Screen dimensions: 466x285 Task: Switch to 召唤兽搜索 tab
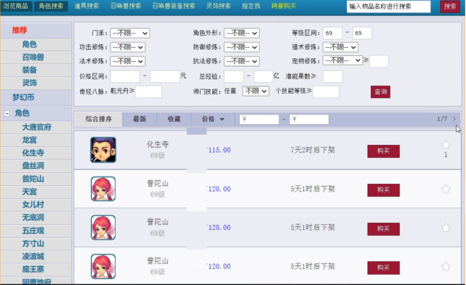tap(126, 6)
